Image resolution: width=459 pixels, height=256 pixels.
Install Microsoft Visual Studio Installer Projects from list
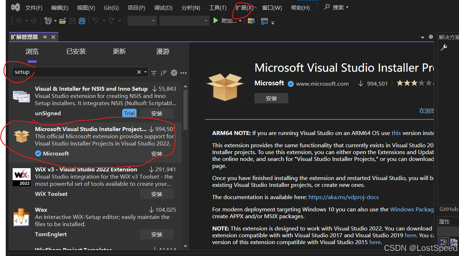click(x=157, y=154)
